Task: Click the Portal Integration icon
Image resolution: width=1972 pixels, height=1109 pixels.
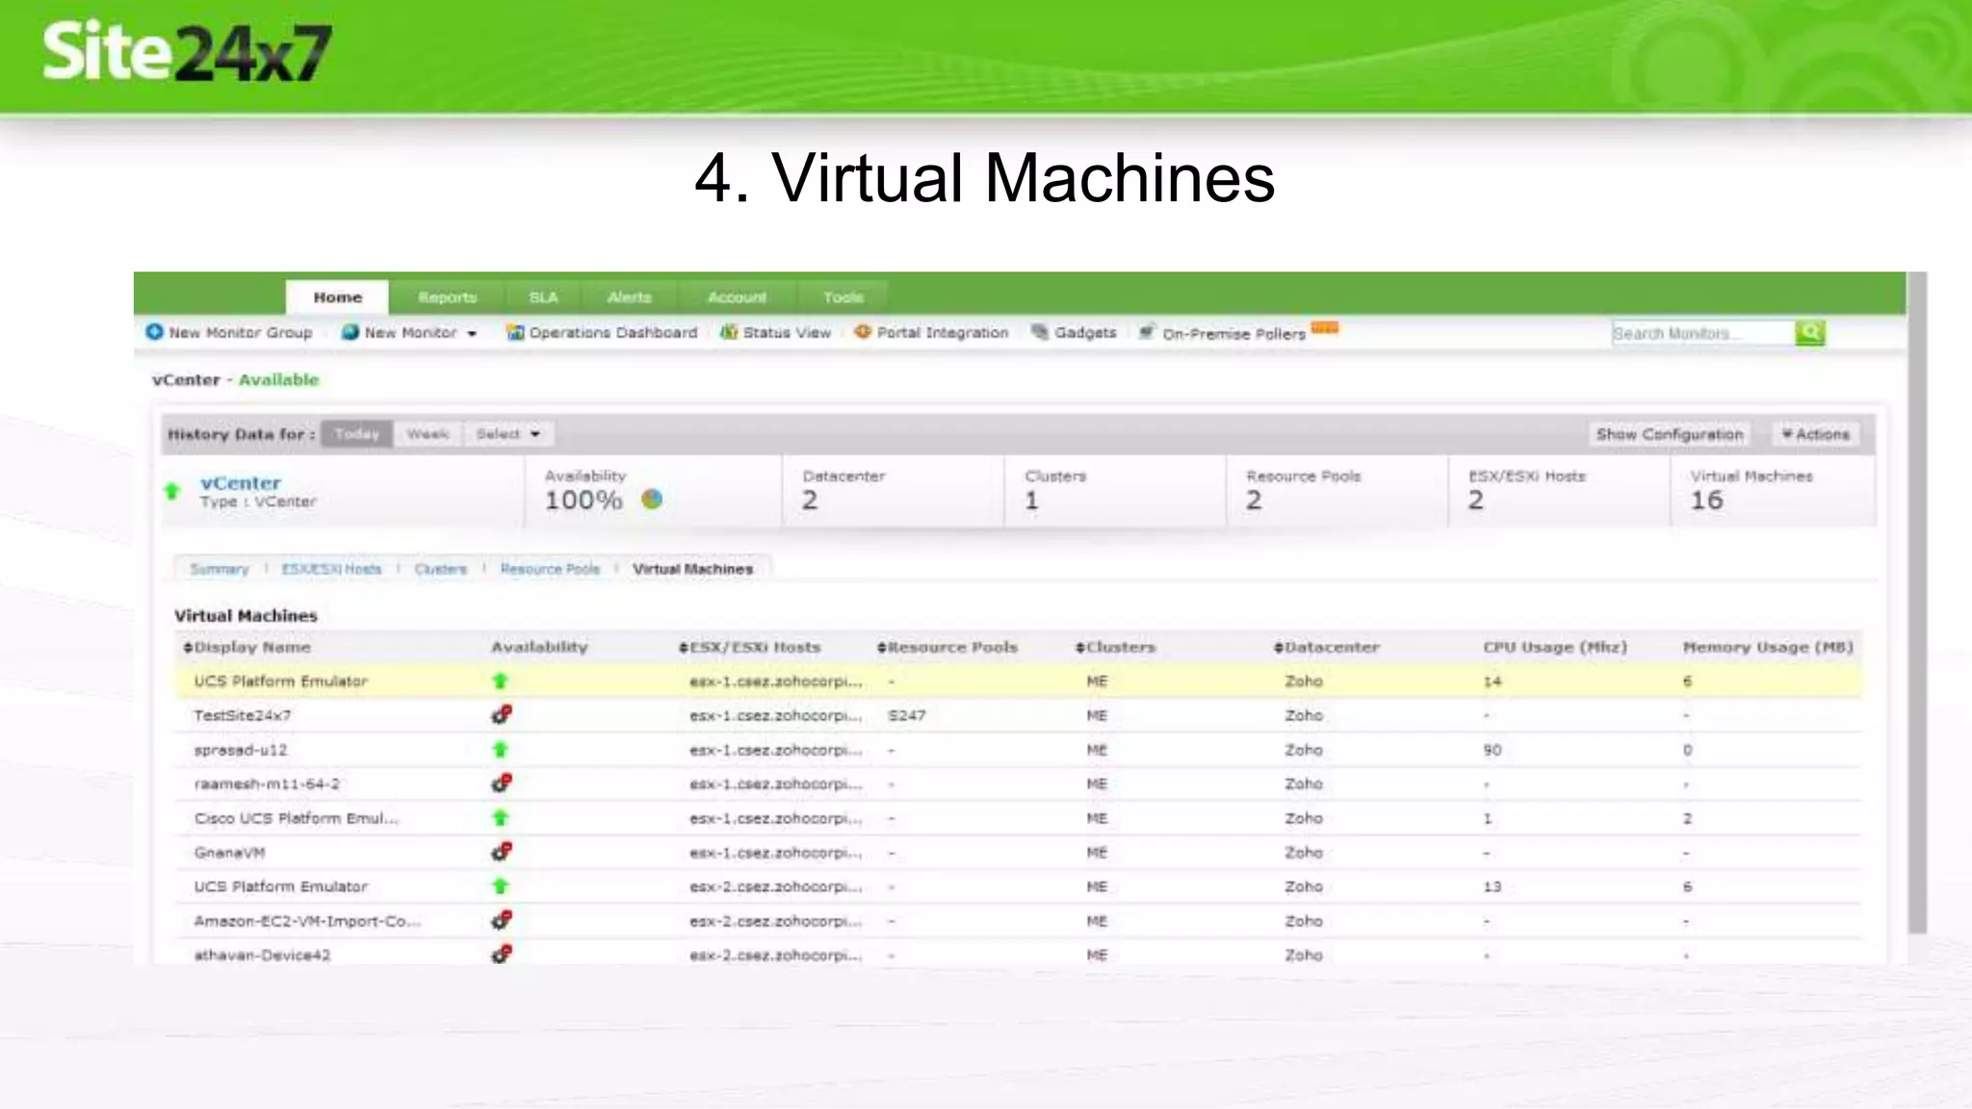Action: click(863, 332)
